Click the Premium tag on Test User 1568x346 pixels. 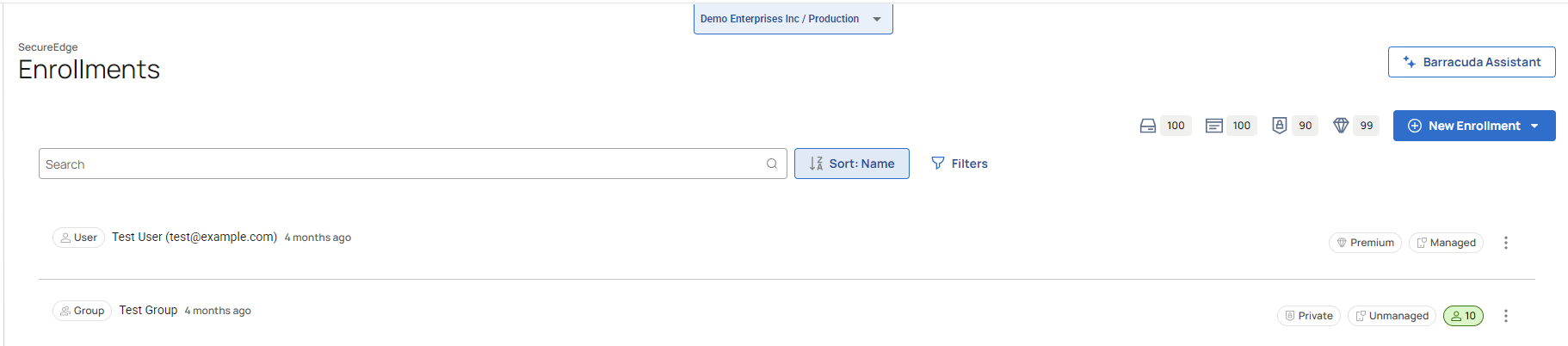click(1365, 243)
